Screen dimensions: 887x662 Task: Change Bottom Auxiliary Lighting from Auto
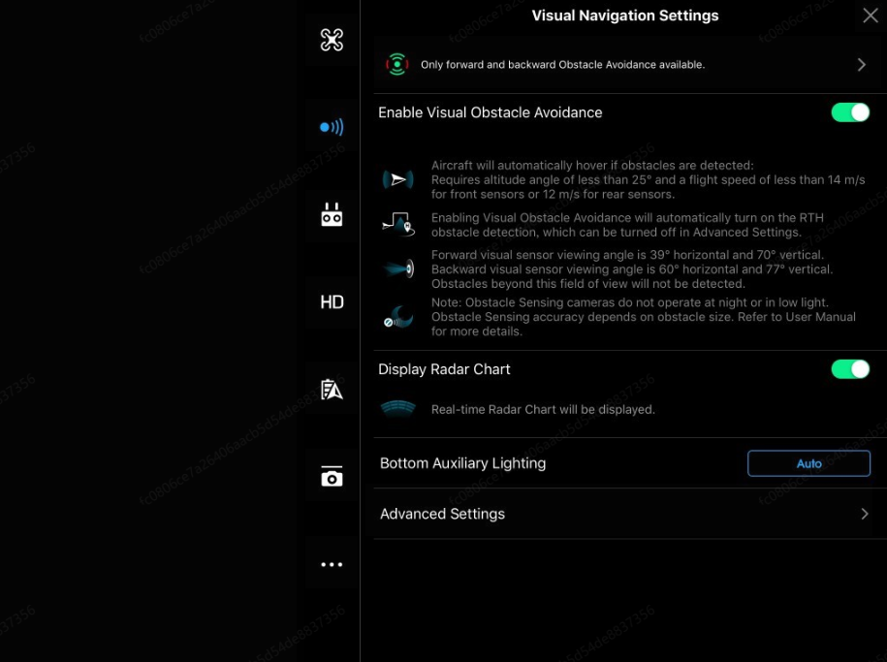(808, 463)
